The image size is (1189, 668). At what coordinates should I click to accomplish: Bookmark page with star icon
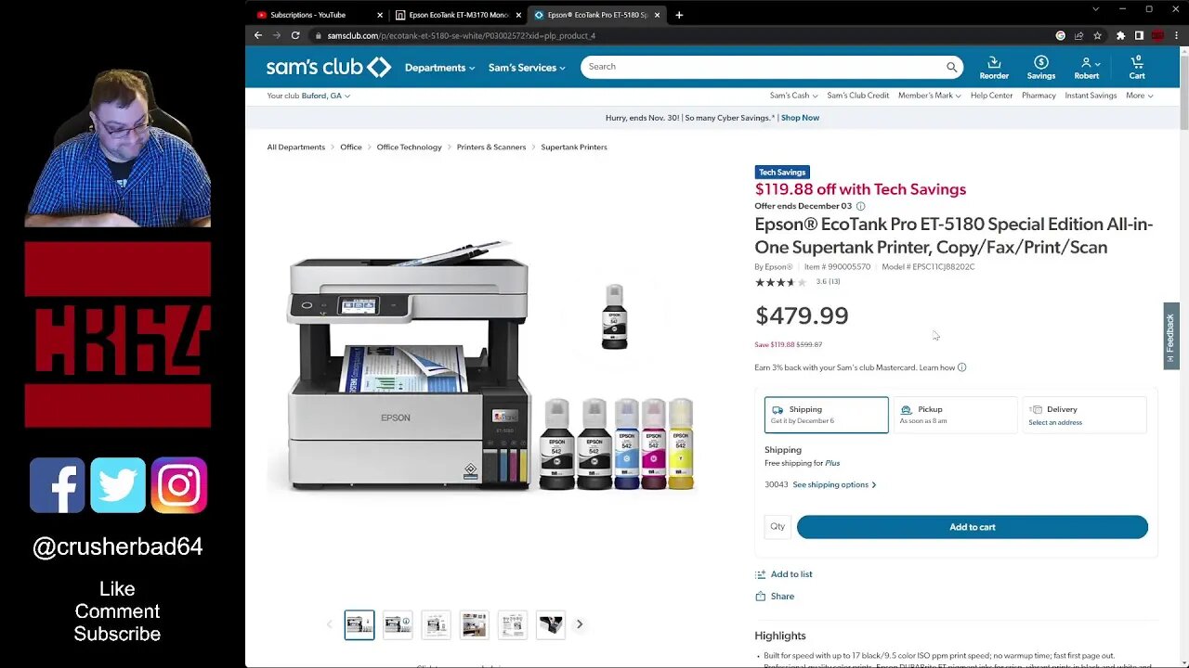click(1097, 35)
